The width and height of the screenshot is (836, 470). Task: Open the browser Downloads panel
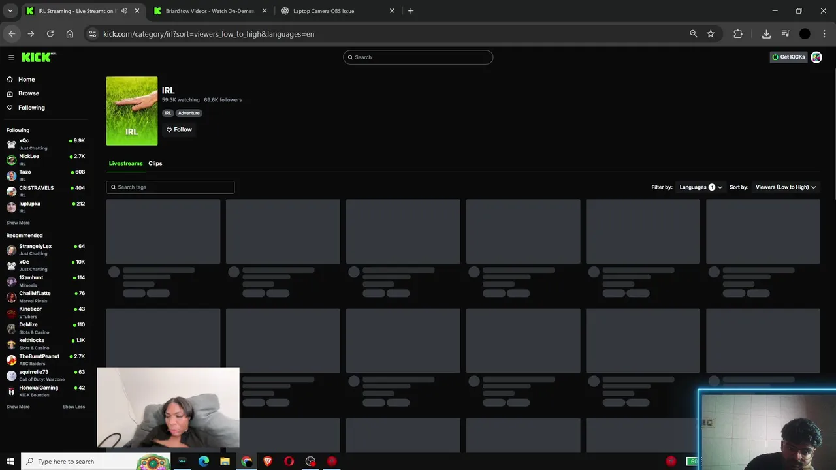tap(766, 34)
